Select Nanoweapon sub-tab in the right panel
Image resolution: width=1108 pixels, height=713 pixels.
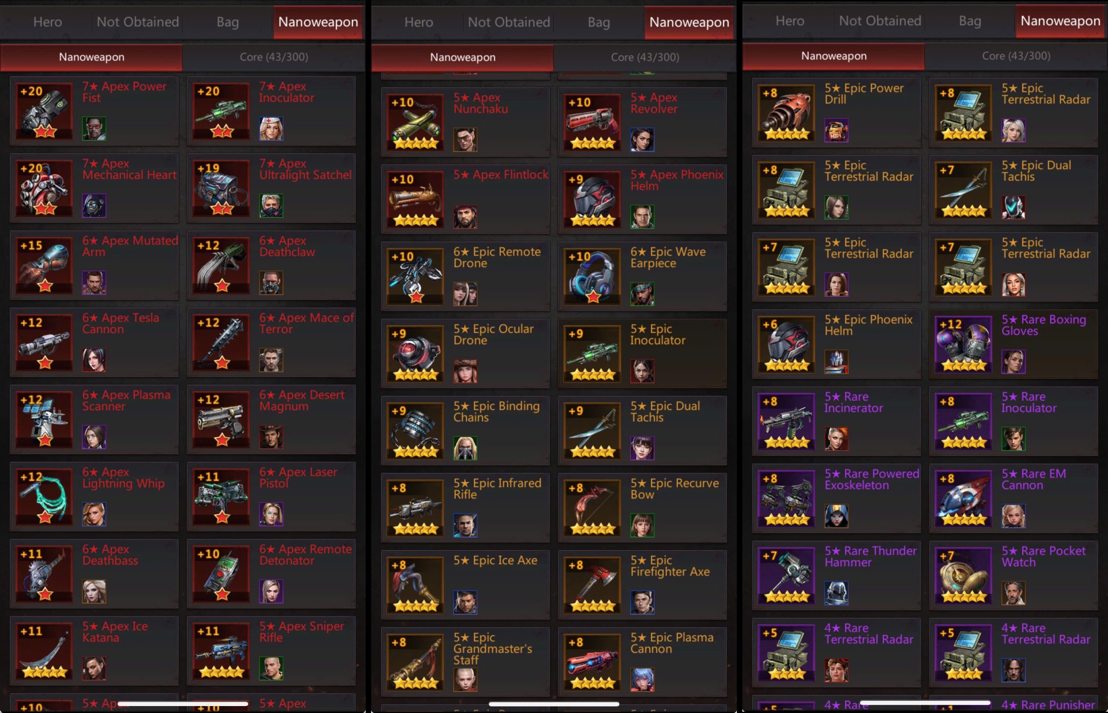834,56
